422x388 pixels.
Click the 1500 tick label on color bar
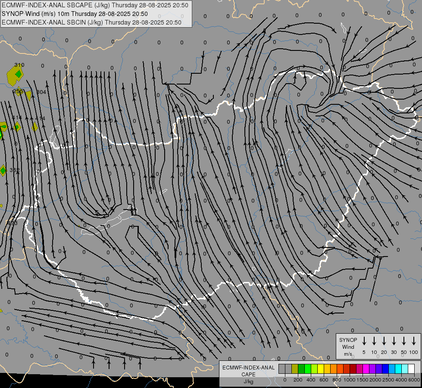[x=362, y=380]
